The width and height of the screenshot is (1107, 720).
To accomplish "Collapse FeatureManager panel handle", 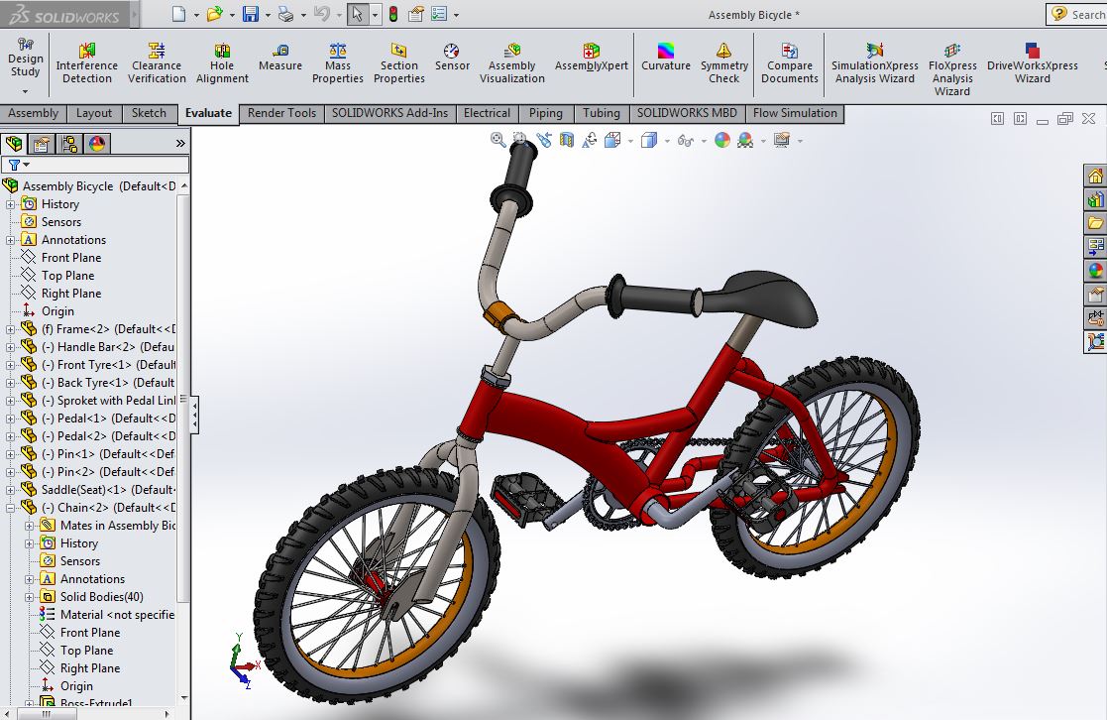I will (194, 414).
